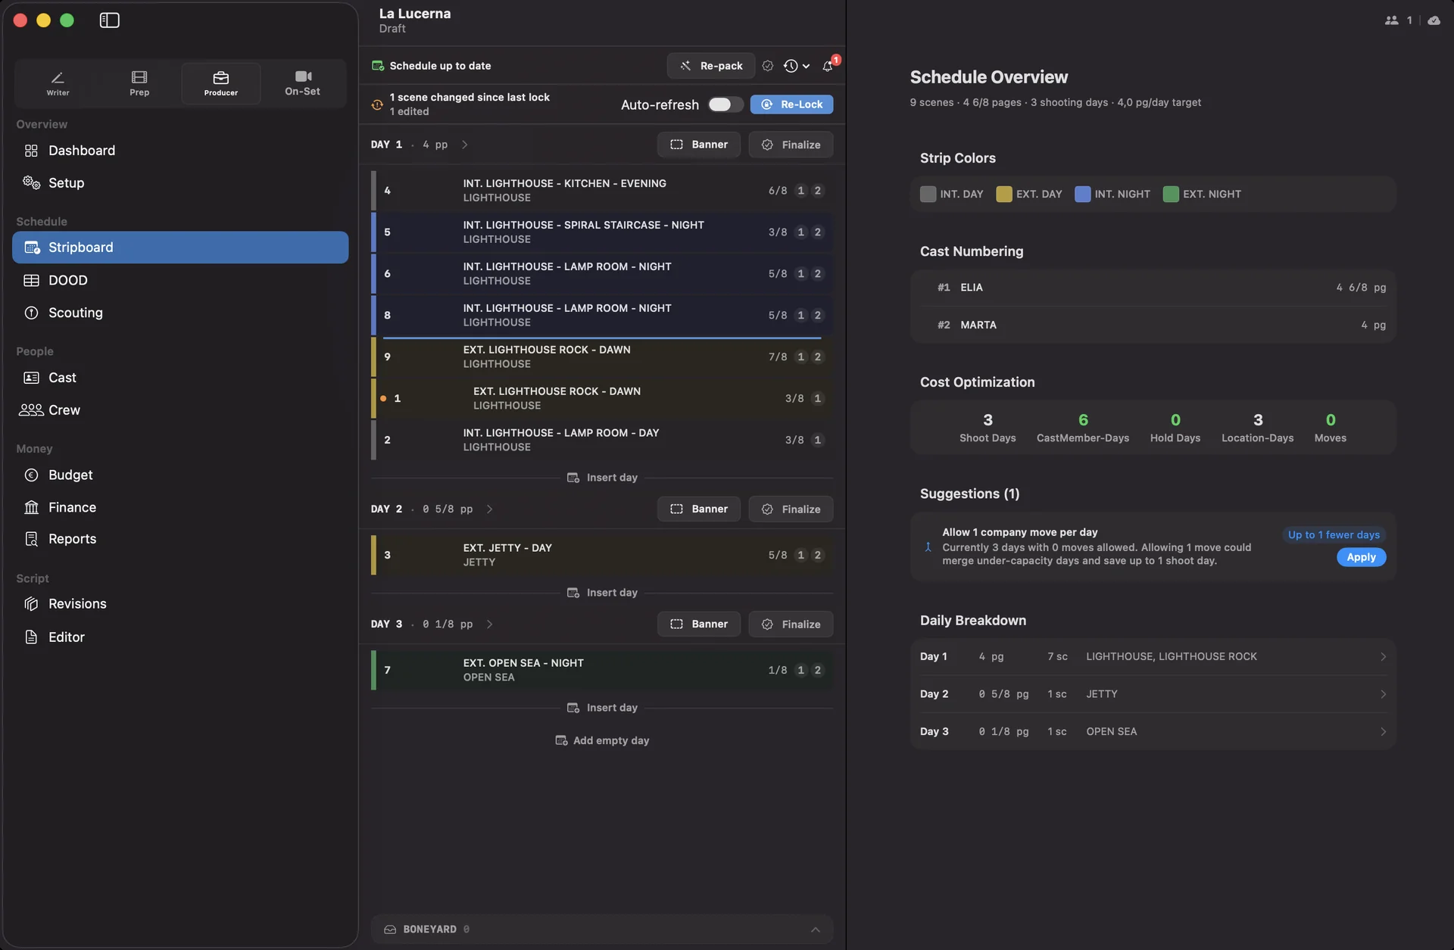Click the collaborators people icon
The image size is (1454, 950).
(1391, 20)
